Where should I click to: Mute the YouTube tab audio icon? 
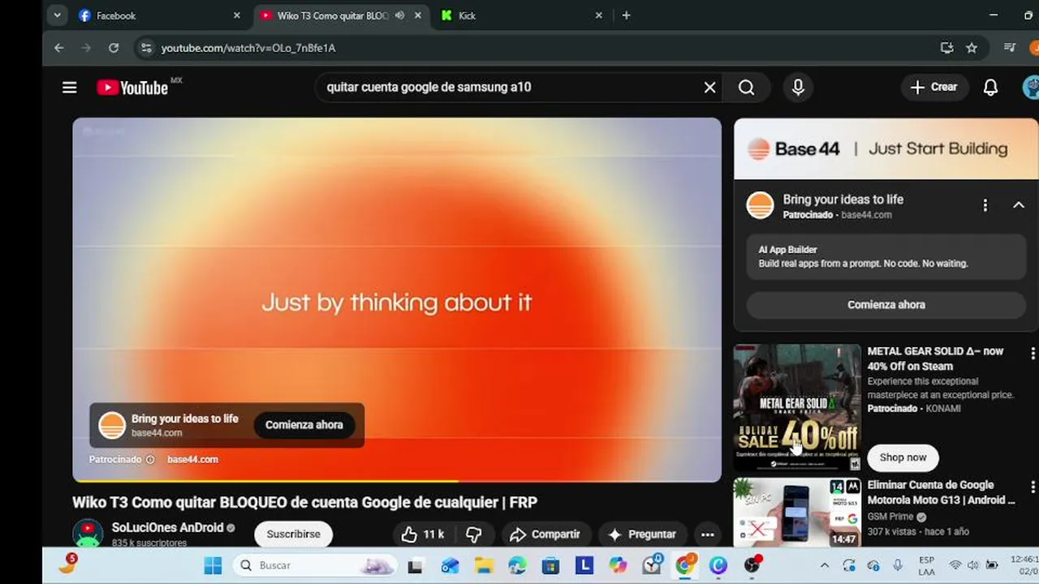[x=399, y=15]
